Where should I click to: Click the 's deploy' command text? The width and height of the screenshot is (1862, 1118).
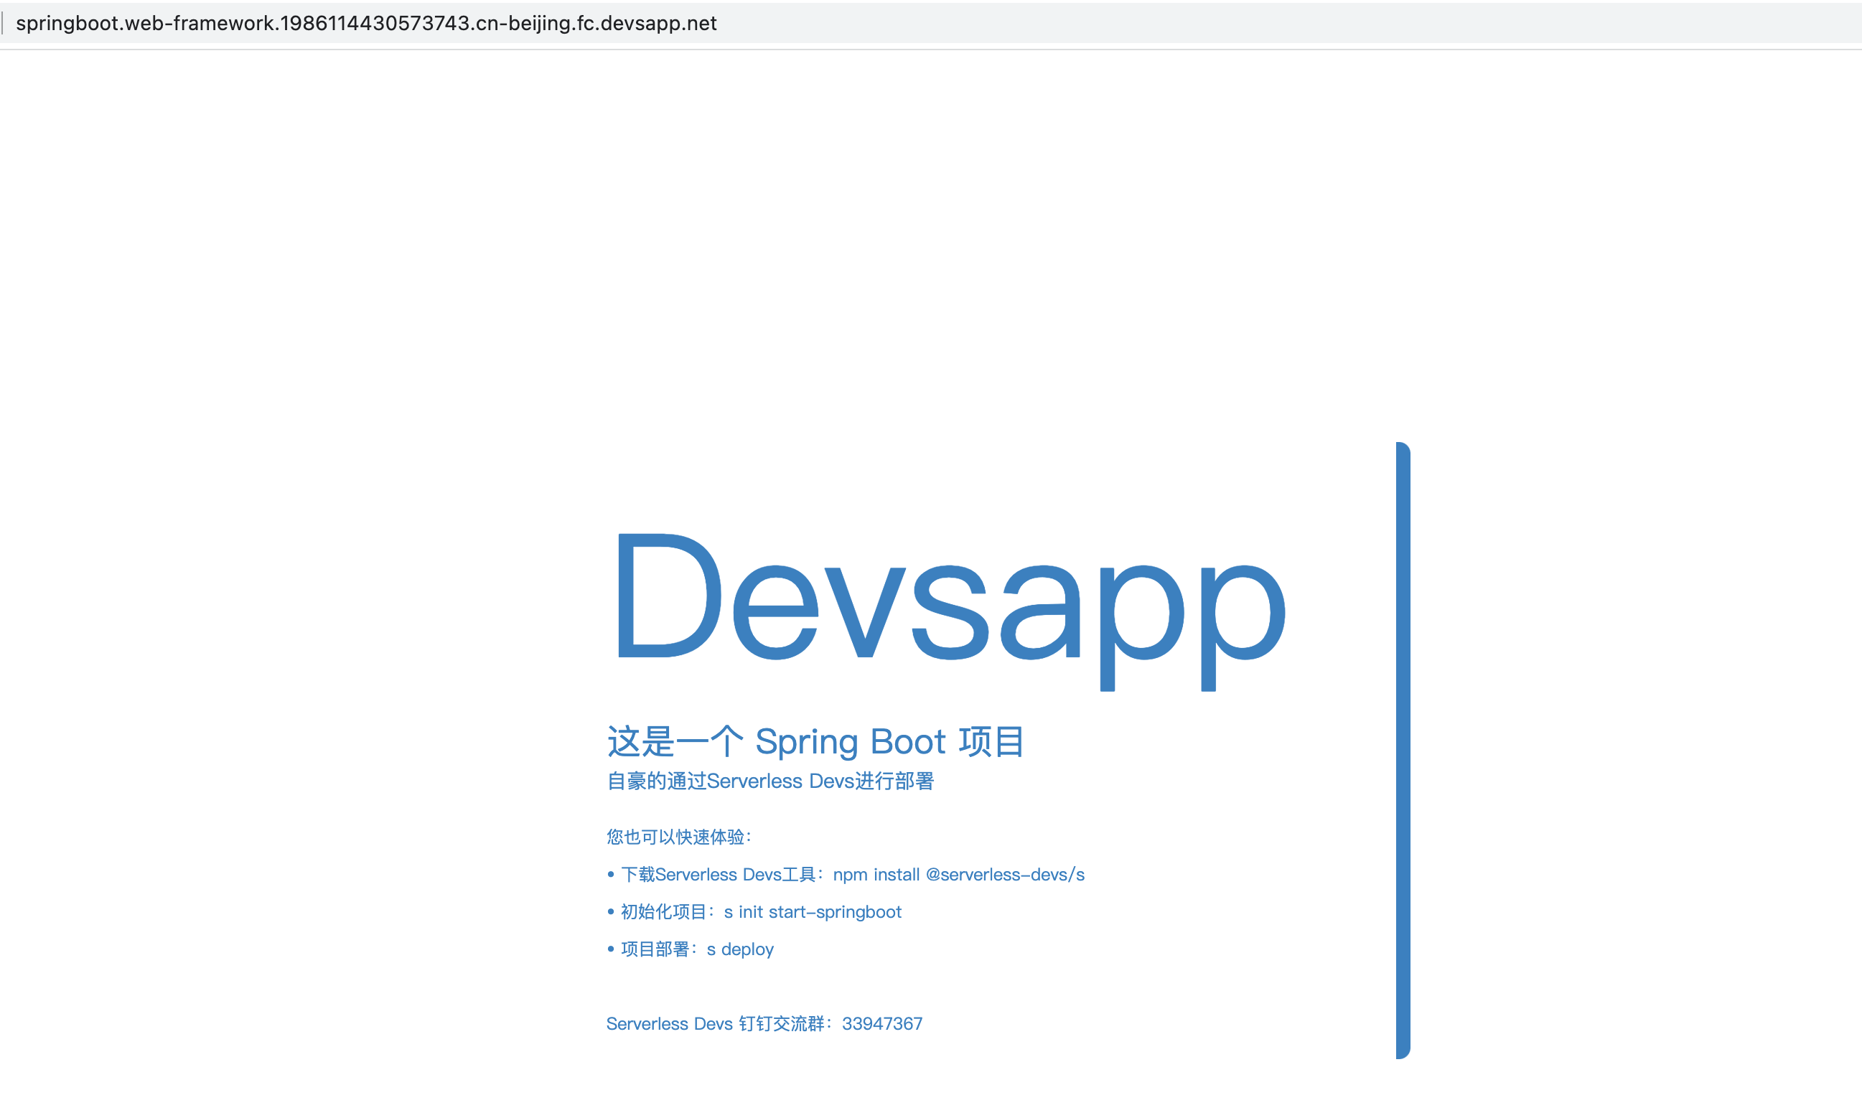(740, 949)
